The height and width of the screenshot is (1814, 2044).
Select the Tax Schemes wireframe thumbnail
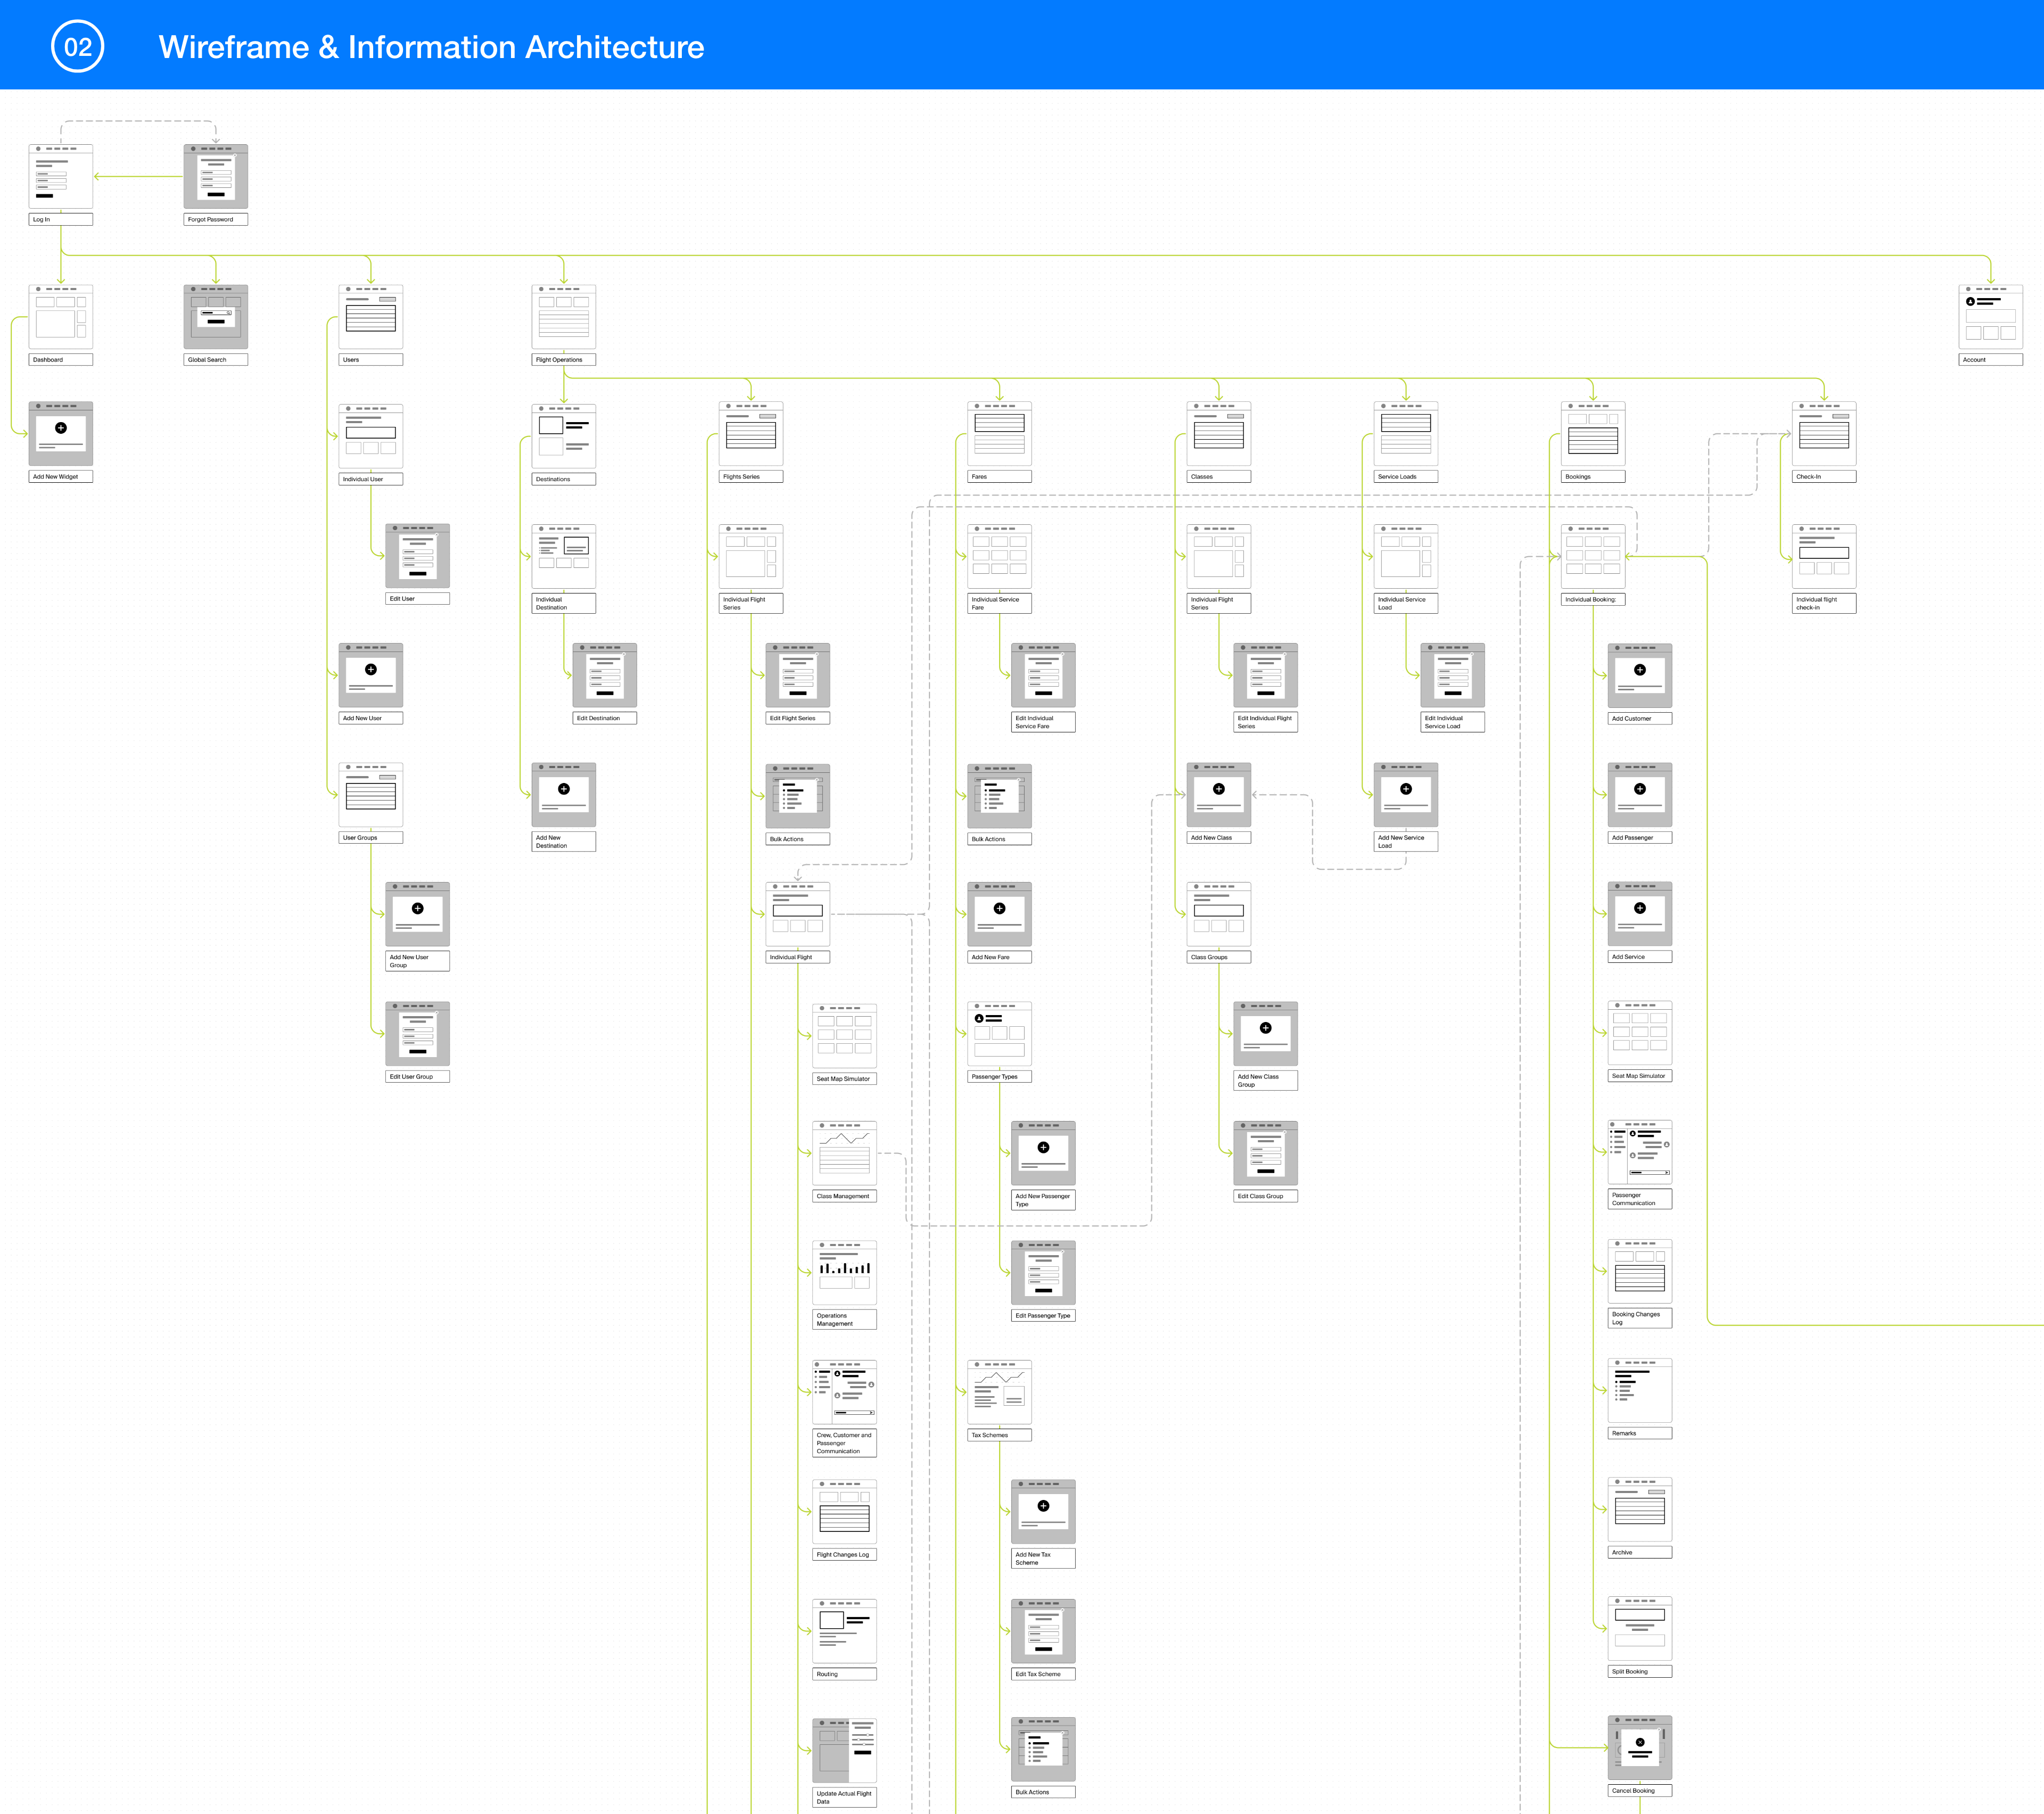(999, 1392)
